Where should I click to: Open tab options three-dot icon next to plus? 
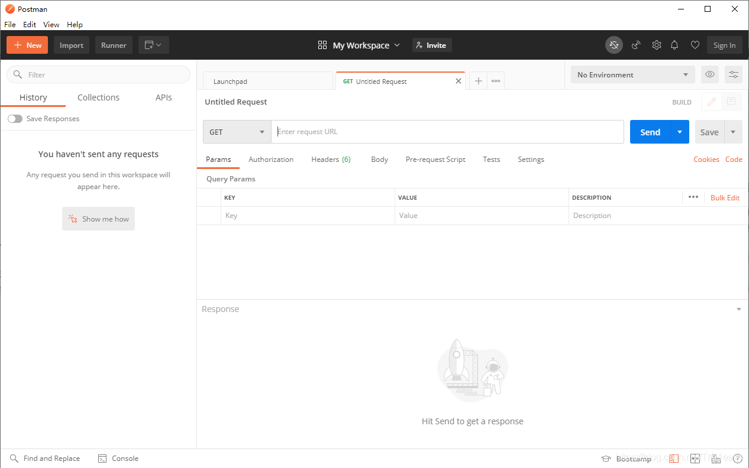coord(496,81)
